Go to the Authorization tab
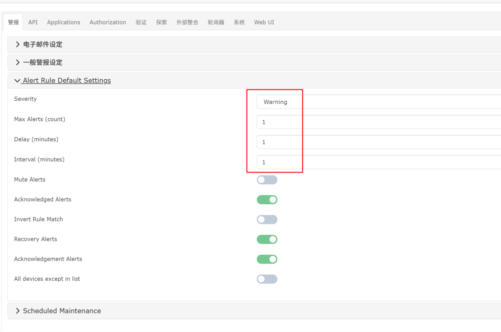 point(108,22)
